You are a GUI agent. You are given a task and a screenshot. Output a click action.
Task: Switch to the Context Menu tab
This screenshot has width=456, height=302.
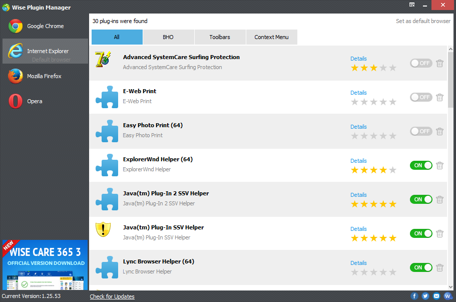272,37
